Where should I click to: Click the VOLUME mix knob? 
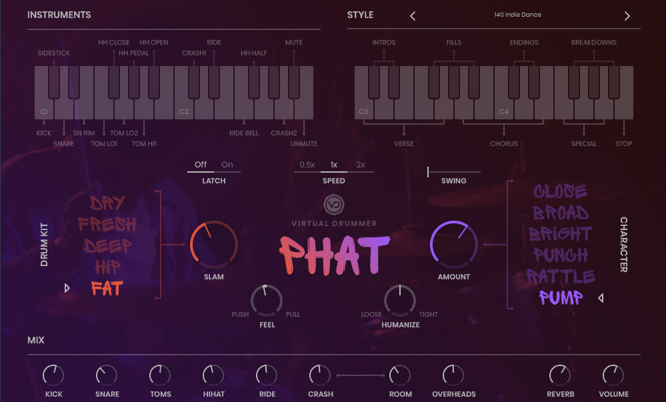[613, 375]
